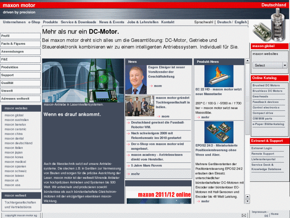Open CIM/MIM parts catalog link
290x218 pixels.
point(262,118)
